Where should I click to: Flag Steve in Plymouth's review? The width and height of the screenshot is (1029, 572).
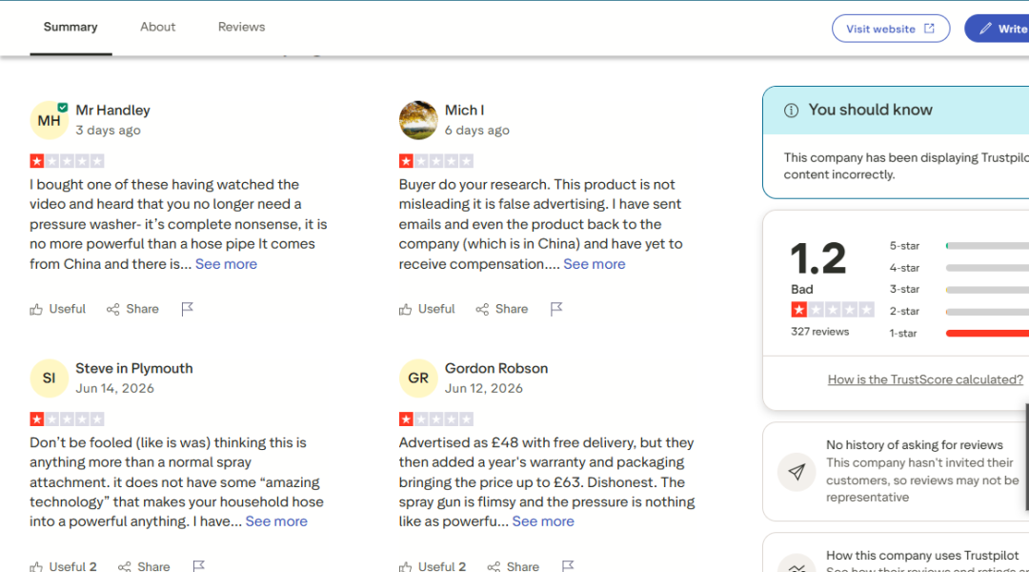(x=199, y=566)
